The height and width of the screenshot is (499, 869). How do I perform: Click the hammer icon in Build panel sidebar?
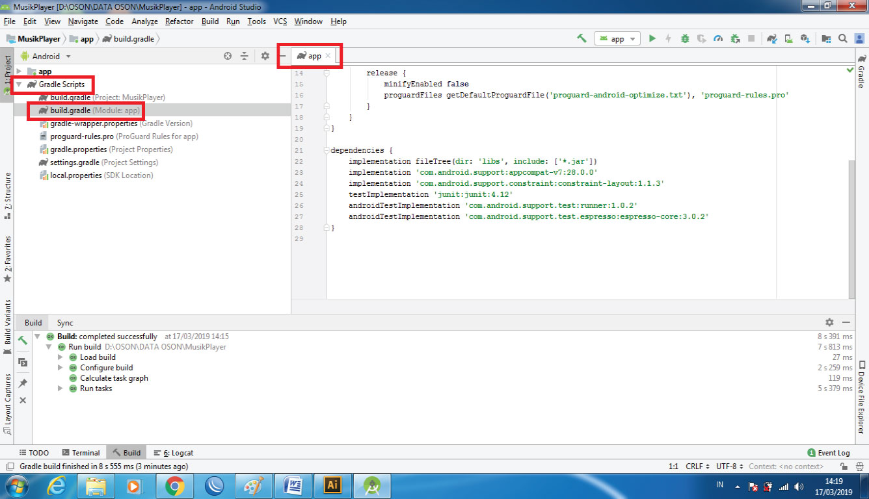(23, 340)
